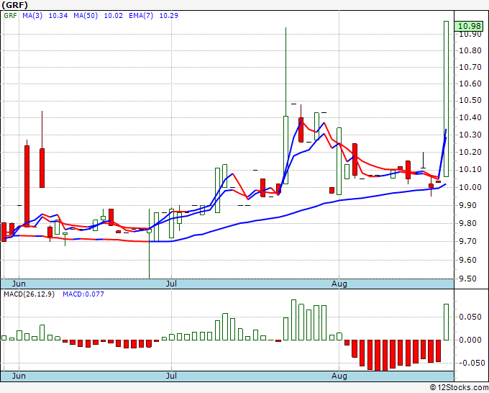Click the highlighted last price 10.98
Screen dimensions: 489x393
pos(470,26)
